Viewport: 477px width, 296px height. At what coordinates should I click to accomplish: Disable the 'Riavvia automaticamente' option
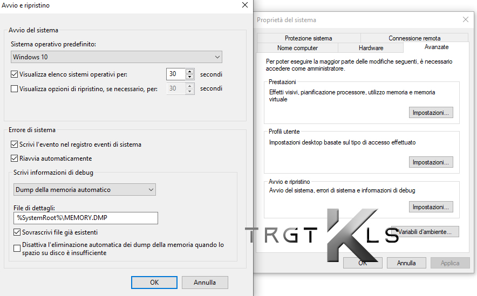coord(15,159)
